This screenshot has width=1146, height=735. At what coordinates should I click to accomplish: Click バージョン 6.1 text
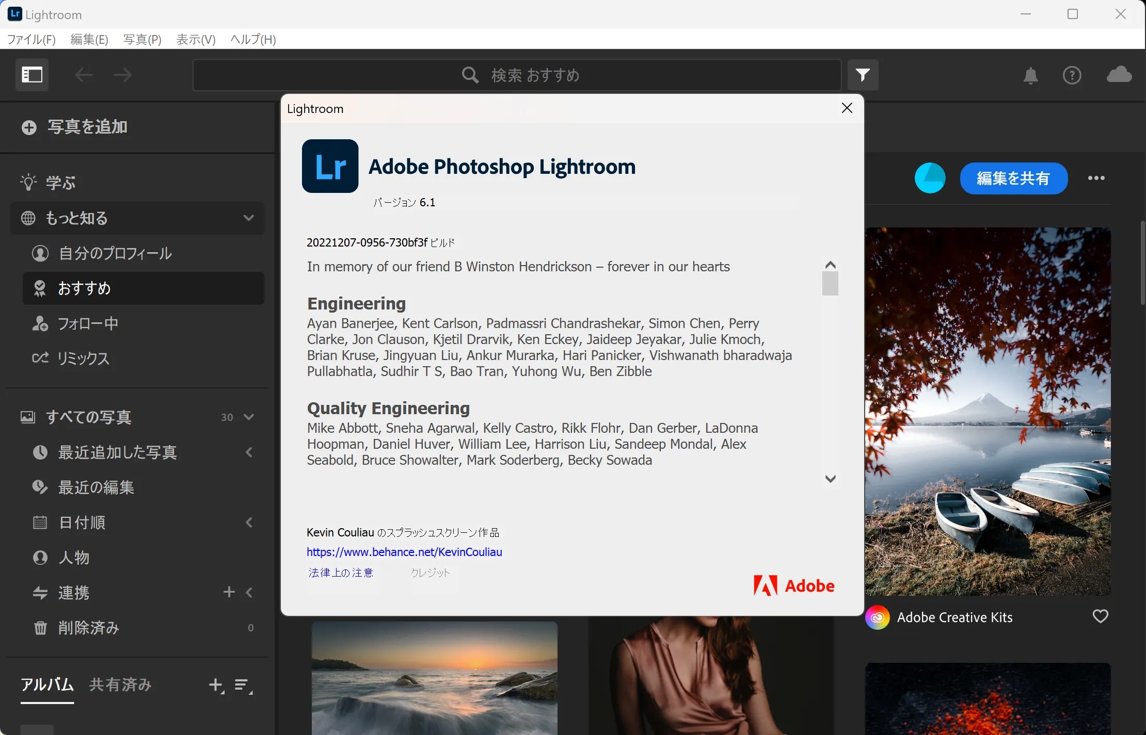404,202
